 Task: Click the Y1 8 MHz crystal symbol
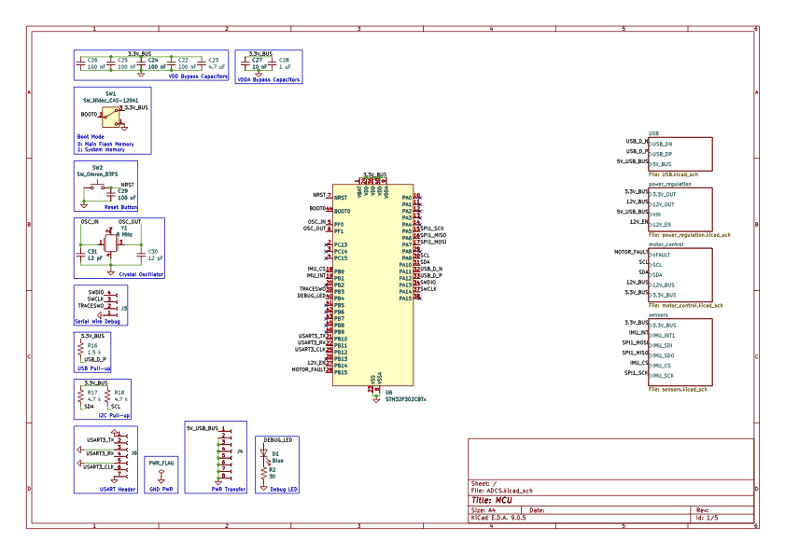[111, 243]
